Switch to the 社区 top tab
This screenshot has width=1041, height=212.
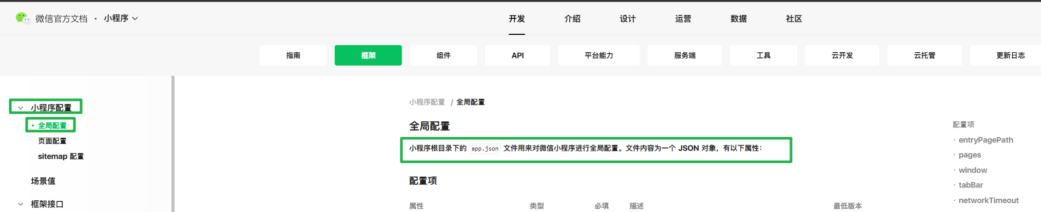(794, 18)
